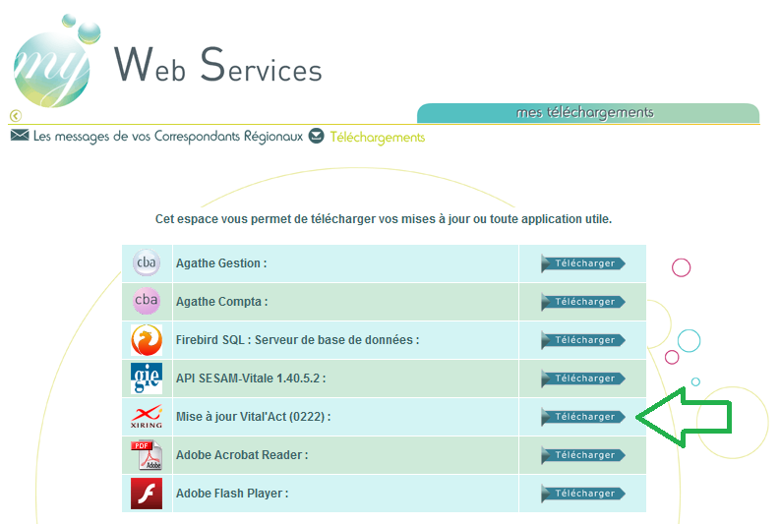The image size is (780, 524).
Task: Click the Adobe Flash Player label
Action: pyautogui.click(x=232, y=494)
